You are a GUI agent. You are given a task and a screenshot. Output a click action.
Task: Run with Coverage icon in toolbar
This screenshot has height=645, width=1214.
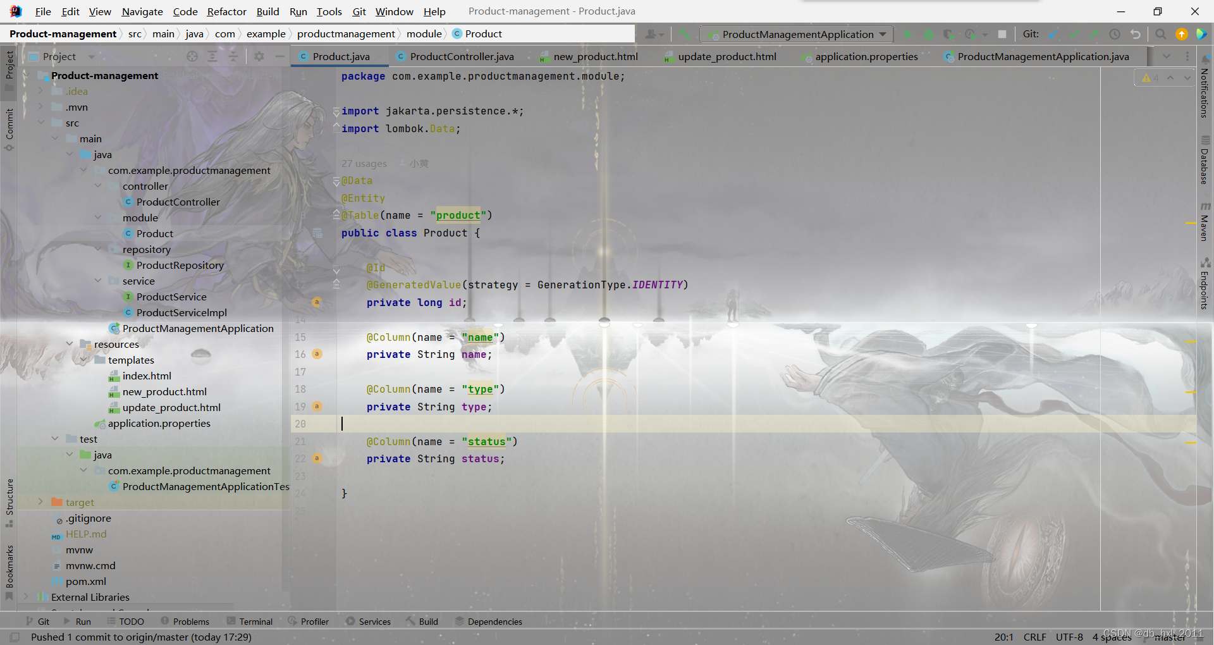coord(949,34)
